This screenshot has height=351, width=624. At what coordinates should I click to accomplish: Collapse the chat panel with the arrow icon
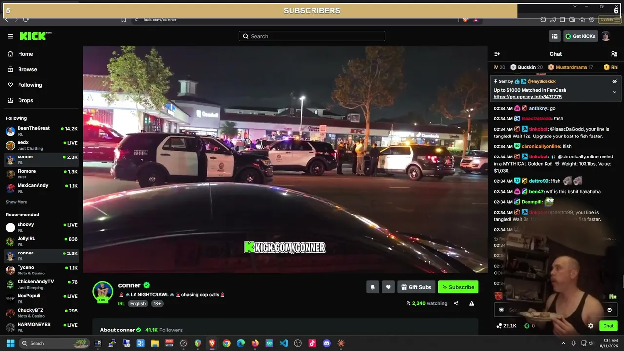pyautogui.click(x=497, y=54)
